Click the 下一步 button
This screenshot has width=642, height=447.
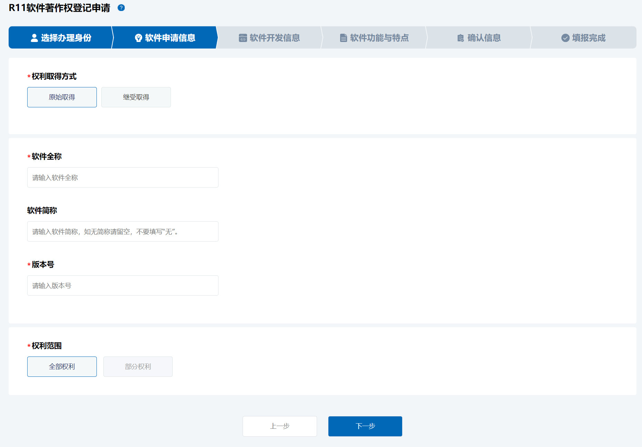[365, 426]
